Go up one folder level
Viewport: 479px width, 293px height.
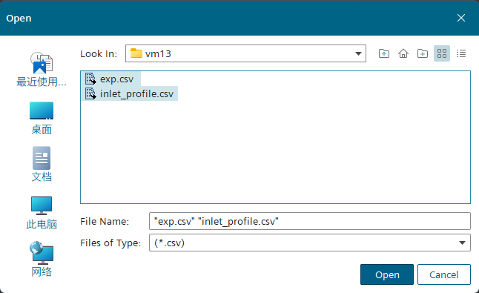tap(384, 53)
